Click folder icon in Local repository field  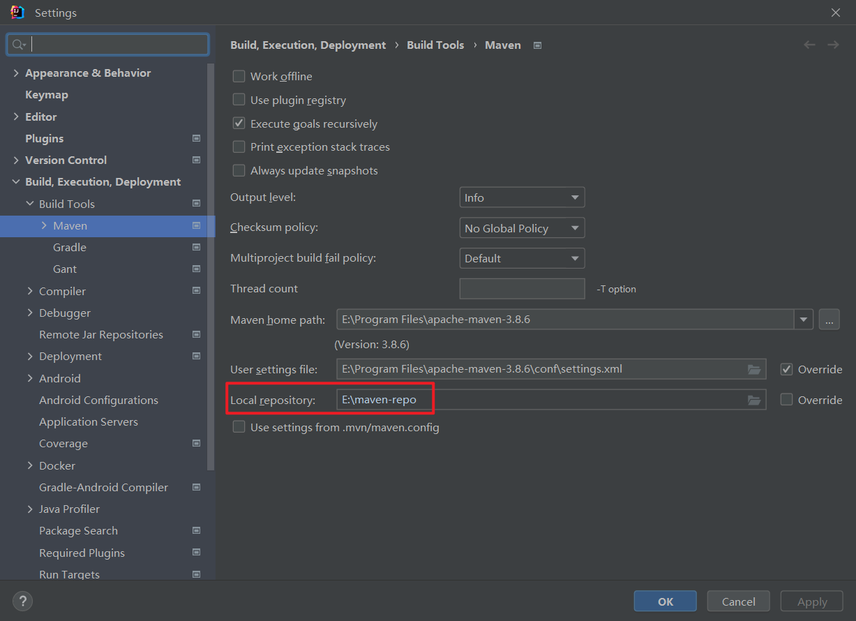753,400
